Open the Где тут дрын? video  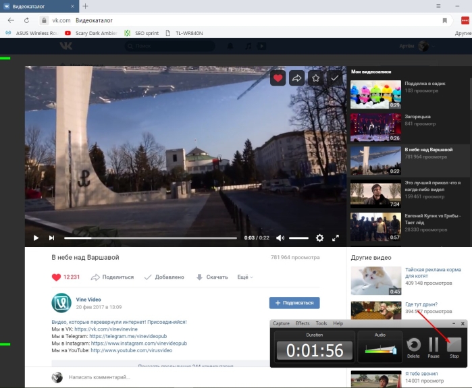(421, 304)
